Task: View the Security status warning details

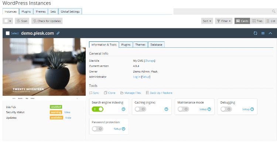Action: click(67, 112)
